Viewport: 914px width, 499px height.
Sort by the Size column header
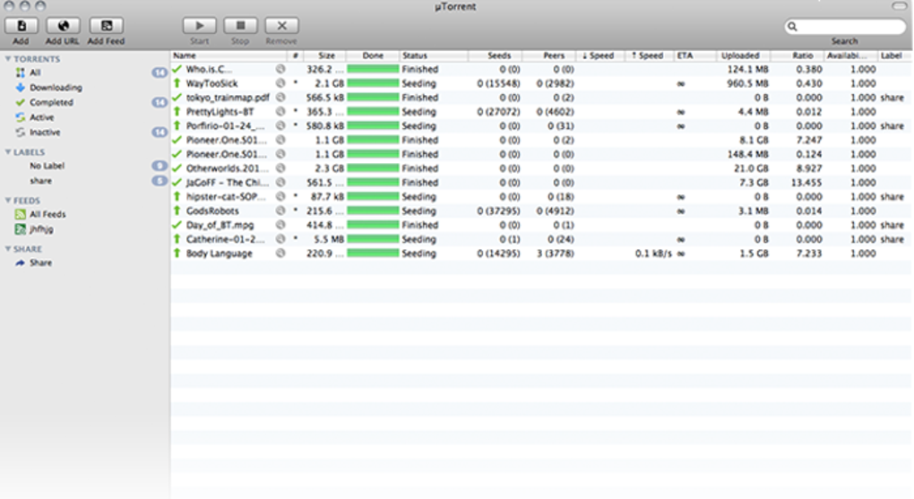click(x=325, y=56)
